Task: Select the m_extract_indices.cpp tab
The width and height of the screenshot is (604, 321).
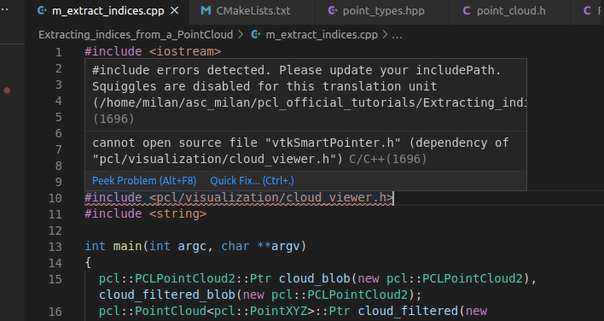Action: pos(107,11)
